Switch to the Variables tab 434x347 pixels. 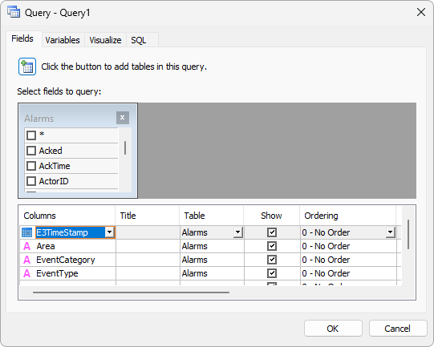pyautogui.click(x=63, y=40)
